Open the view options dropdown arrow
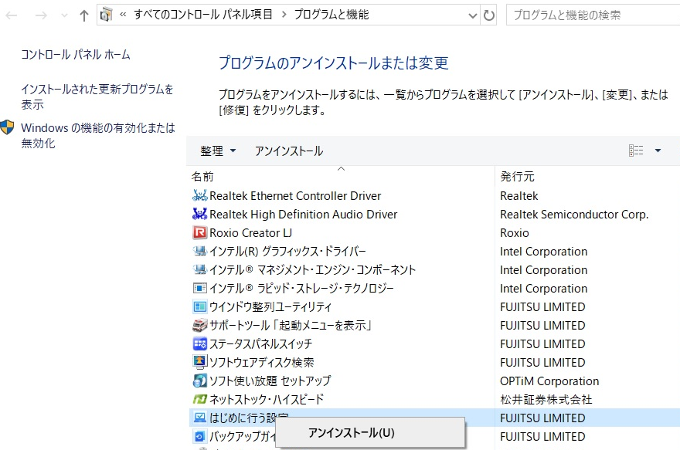Image resolution: width=680 pixels, height=450 pixels. [658, 151]
